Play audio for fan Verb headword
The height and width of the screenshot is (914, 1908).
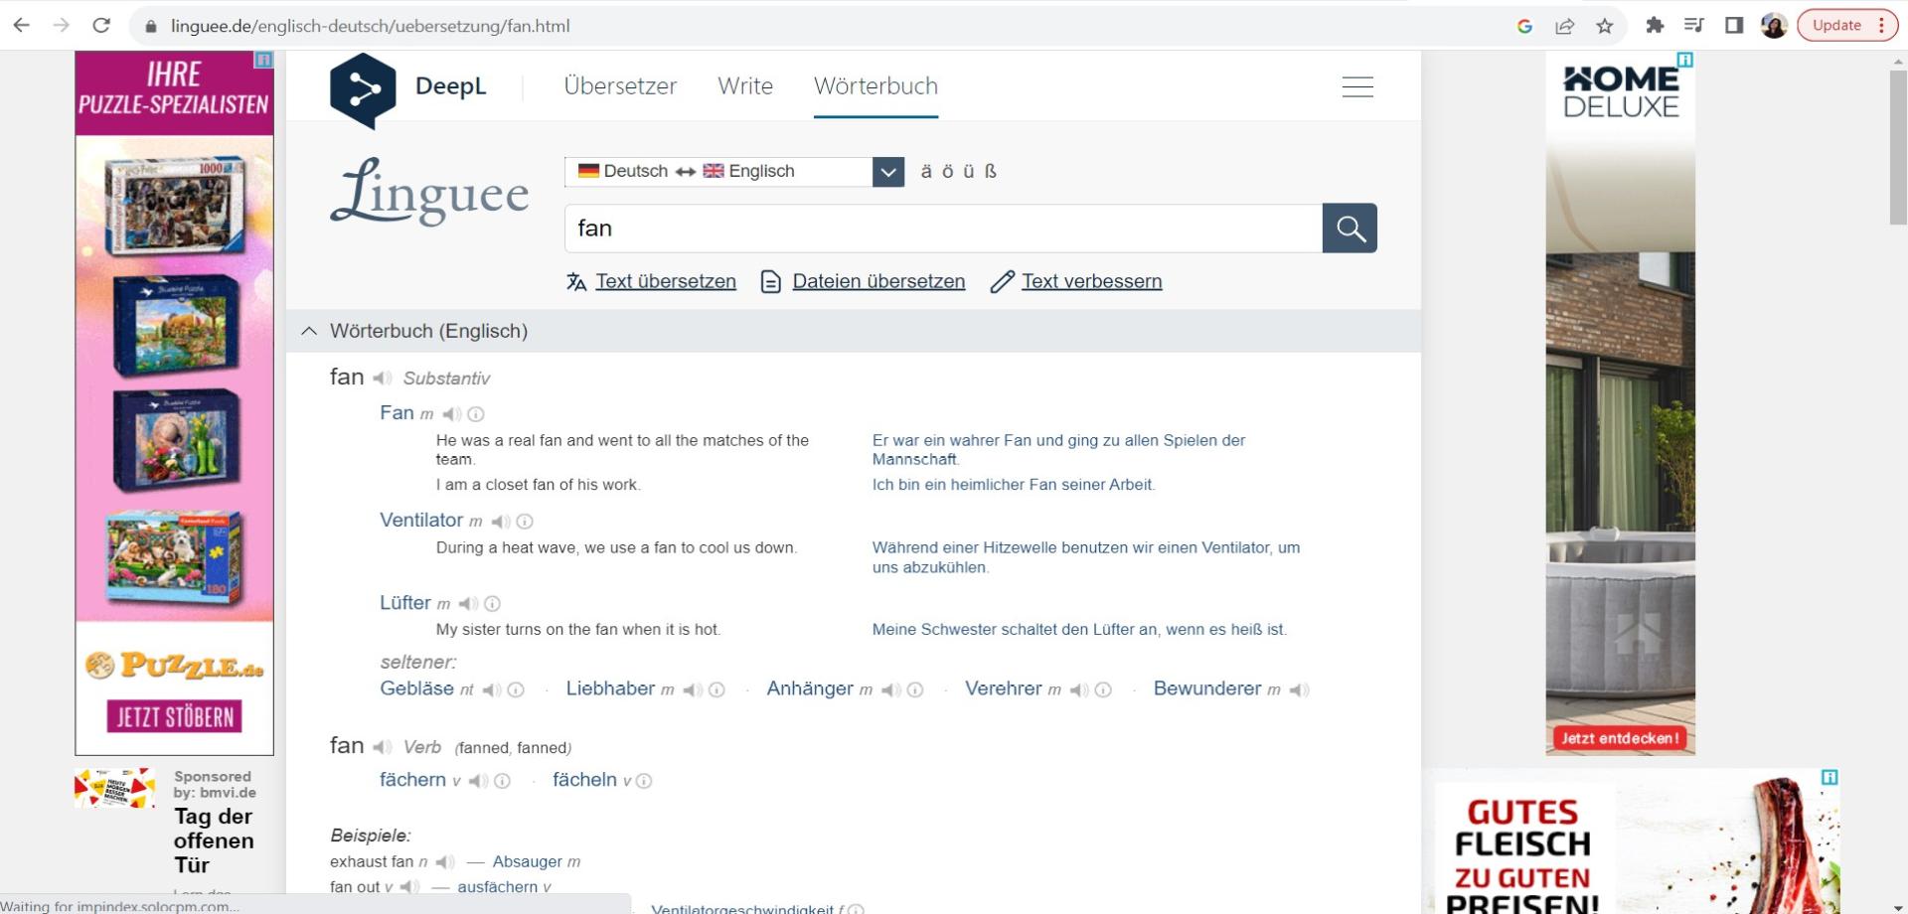(382, 747)
